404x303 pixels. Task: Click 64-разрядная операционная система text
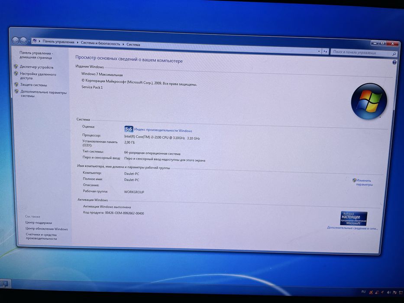pyautogui.click(x=152, y=153)
